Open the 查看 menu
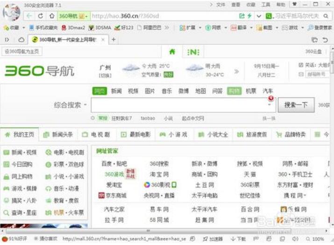The width and height of the screenshot is (334, 245). coord(235,5)
